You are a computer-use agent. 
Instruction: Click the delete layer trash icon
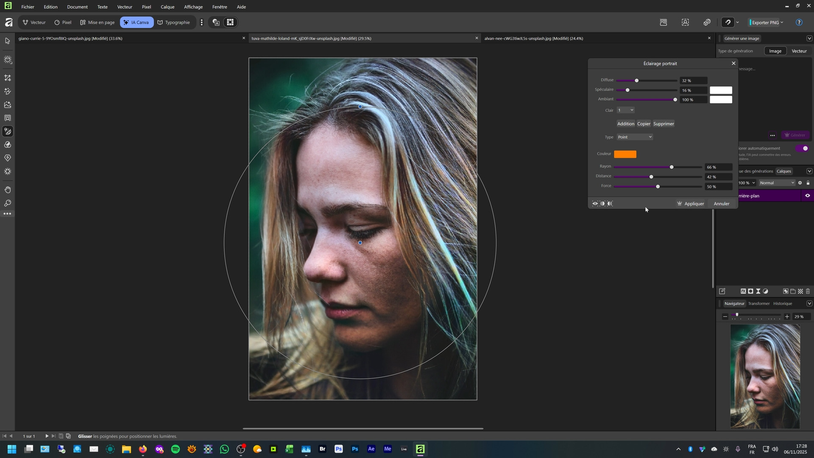(808, 291)
